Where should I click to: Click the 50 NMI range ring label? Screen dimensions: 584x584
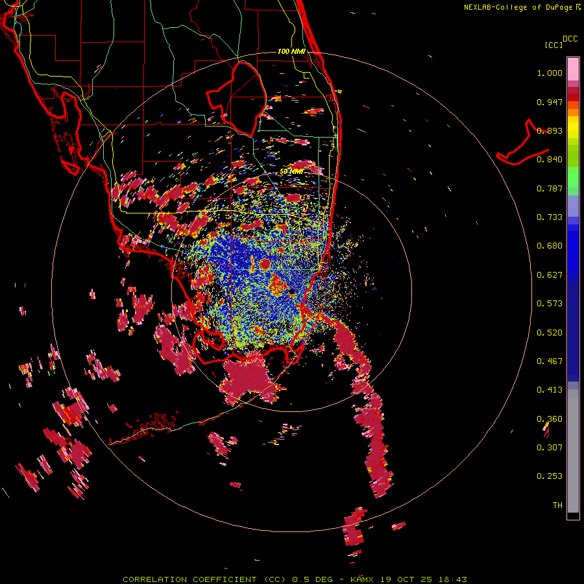291,172
